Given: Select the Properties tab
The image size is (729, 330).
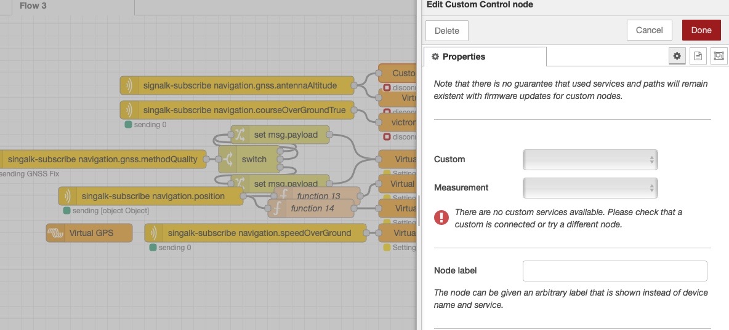Looking at the screenshot, I should click(x=485, y=57).
